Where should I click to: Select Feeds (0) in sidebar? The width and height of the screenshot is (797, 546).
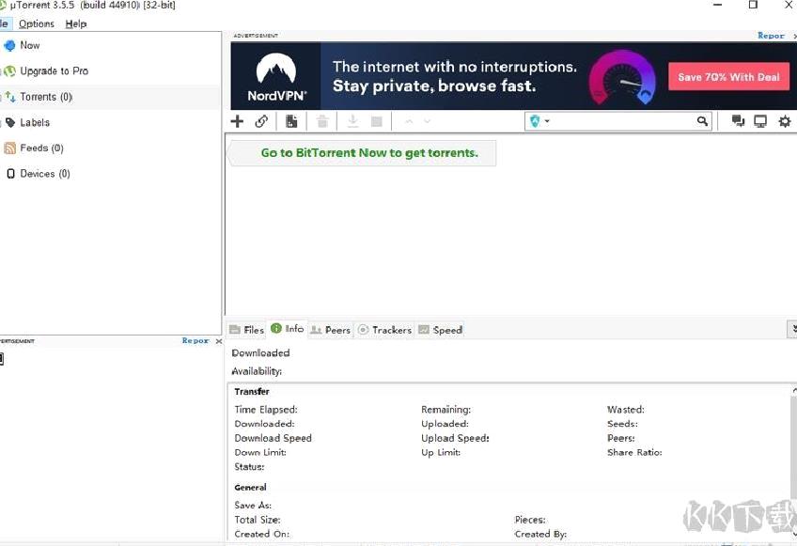[x=41, y=148]
